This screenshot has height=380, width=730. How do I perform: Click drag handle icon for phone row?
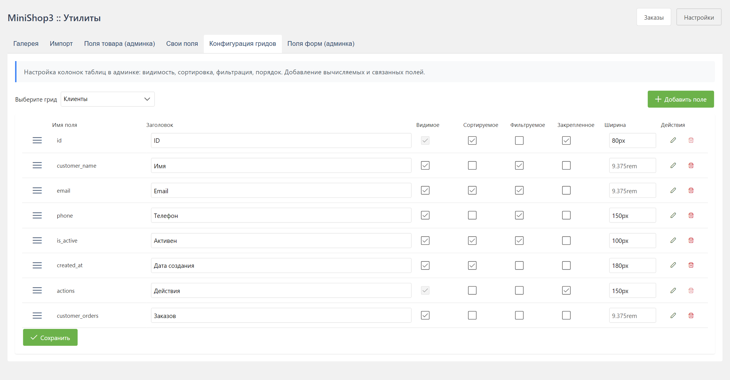click(x=37, y=216)
